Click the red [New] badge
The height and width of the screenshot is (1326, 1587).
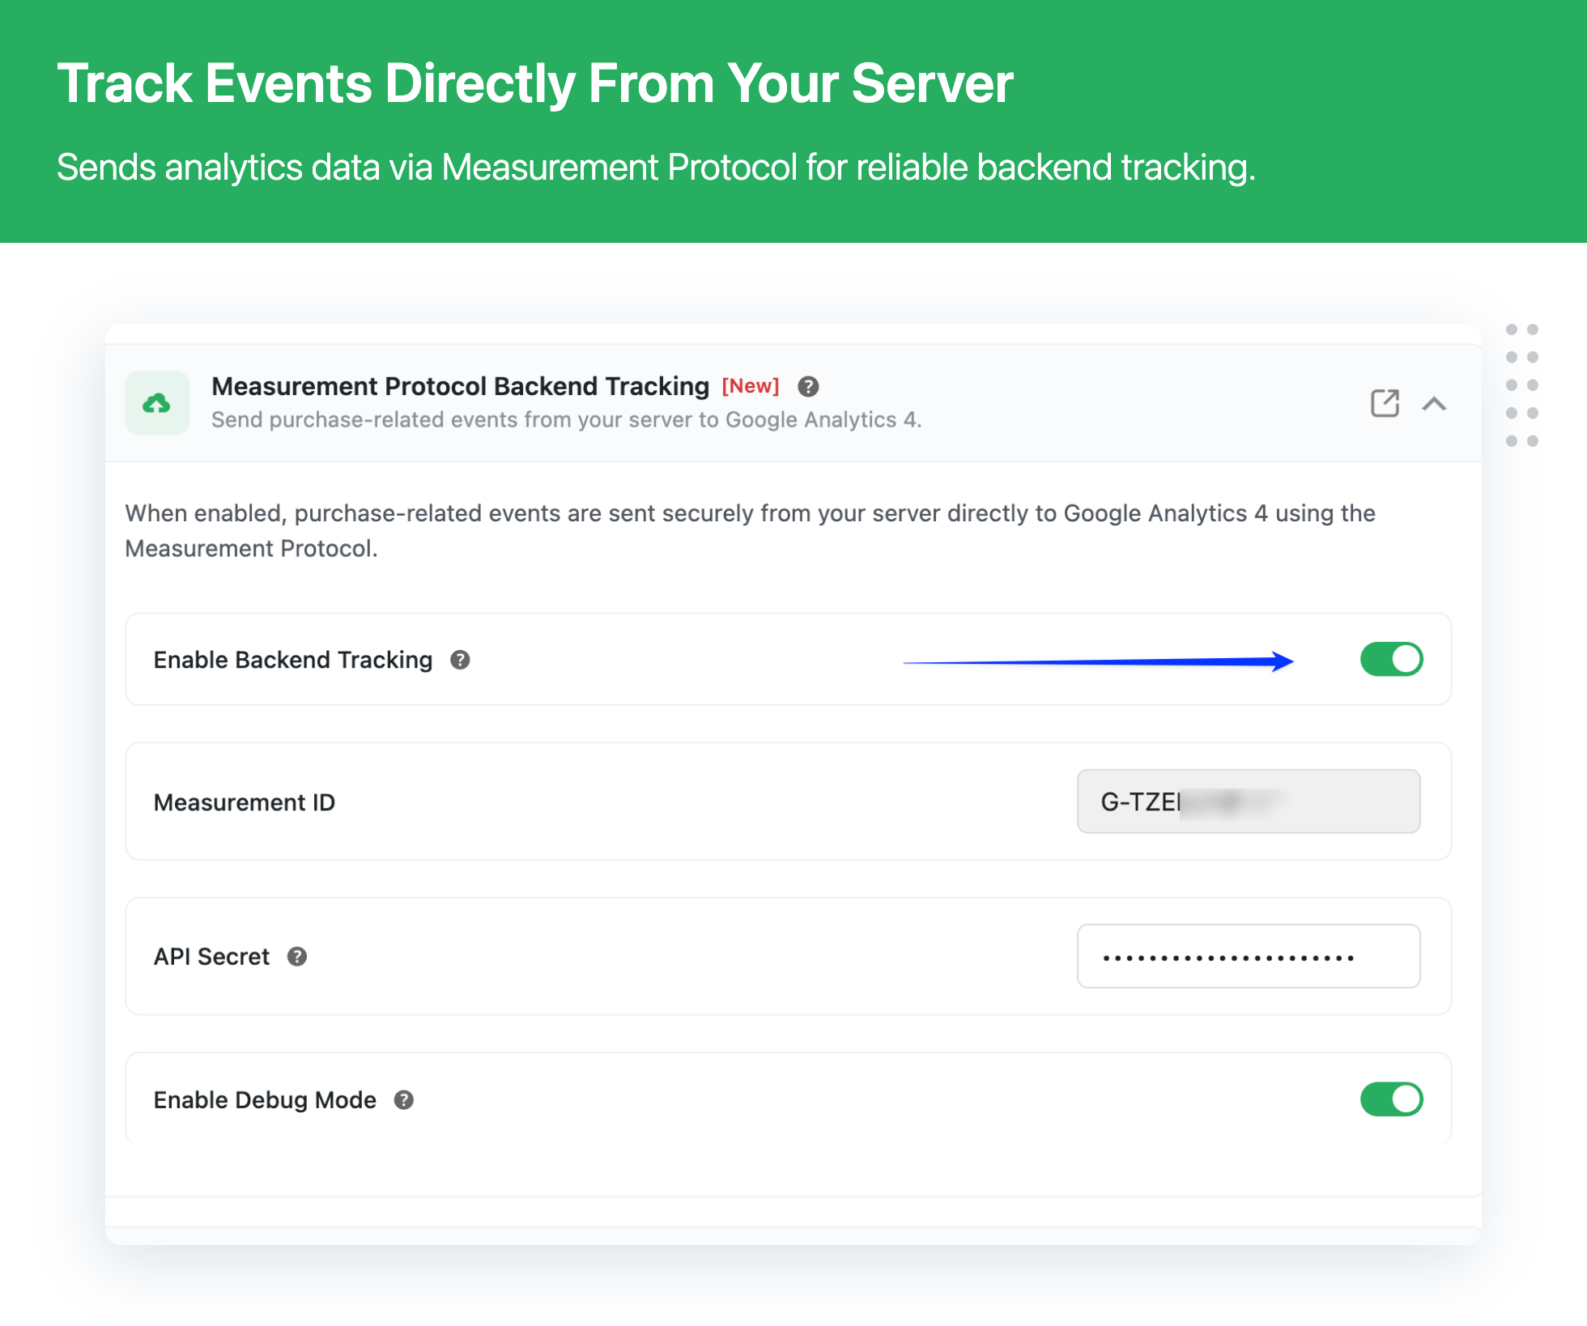coord(751,386)
